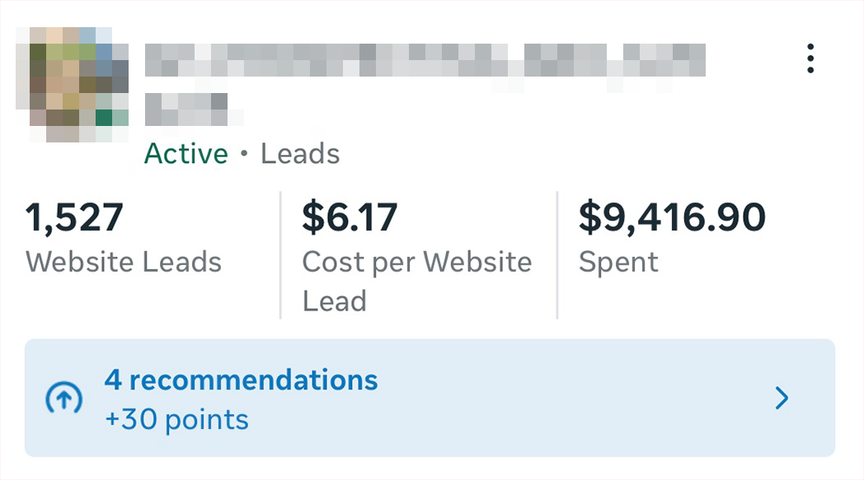
Task: Expand recommendations with the right chevron
Action: pyautogui.click(x=782, y=399)
